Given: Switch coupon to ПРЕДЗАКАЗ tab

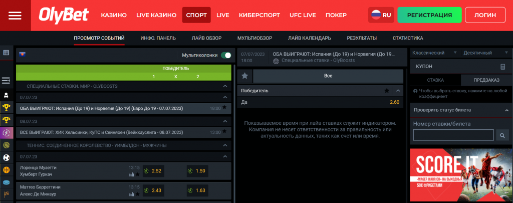Looking at the screenshot, I should point(486,80).
